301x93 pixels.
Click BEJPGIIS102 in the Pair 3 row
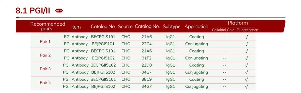click(x=103, y=72)
